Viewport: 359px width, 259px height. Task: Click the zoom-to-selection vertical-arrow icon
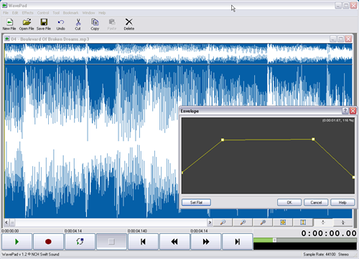click(x=303, y=222)
